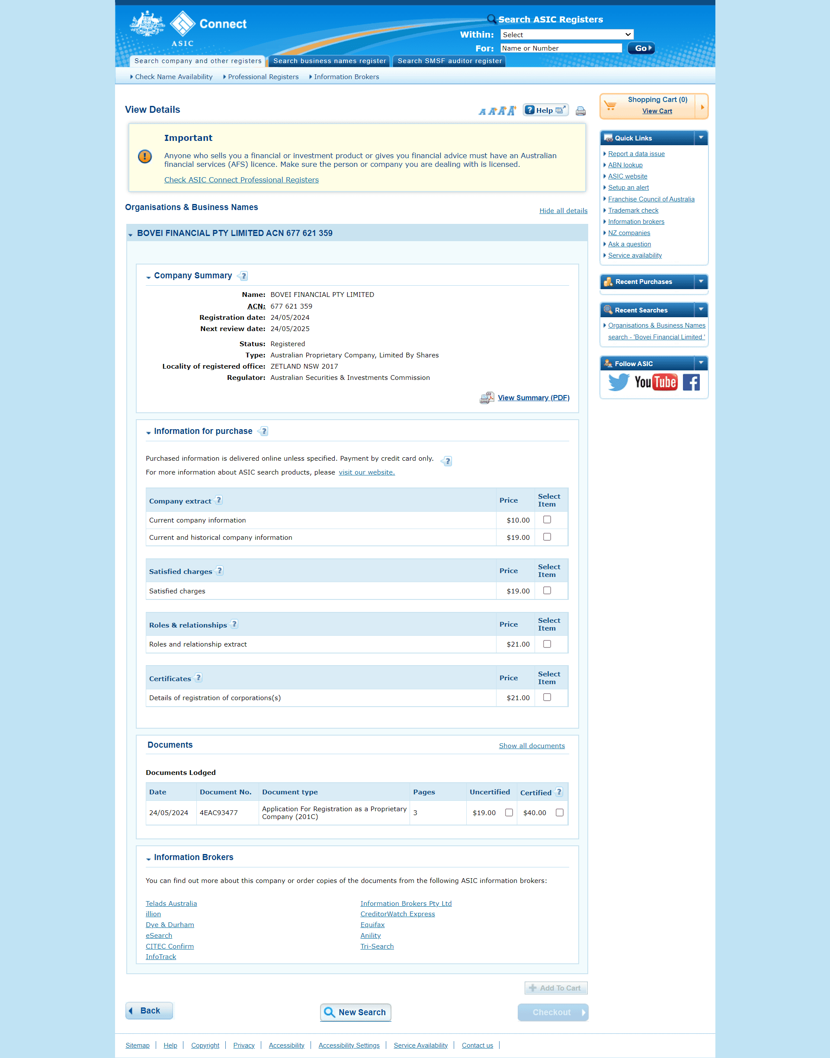Image resolution: width=830 pixels, height=1058 pixels.
Task: Click the Follow ASIC panel icon
Action: coord(608,363)
